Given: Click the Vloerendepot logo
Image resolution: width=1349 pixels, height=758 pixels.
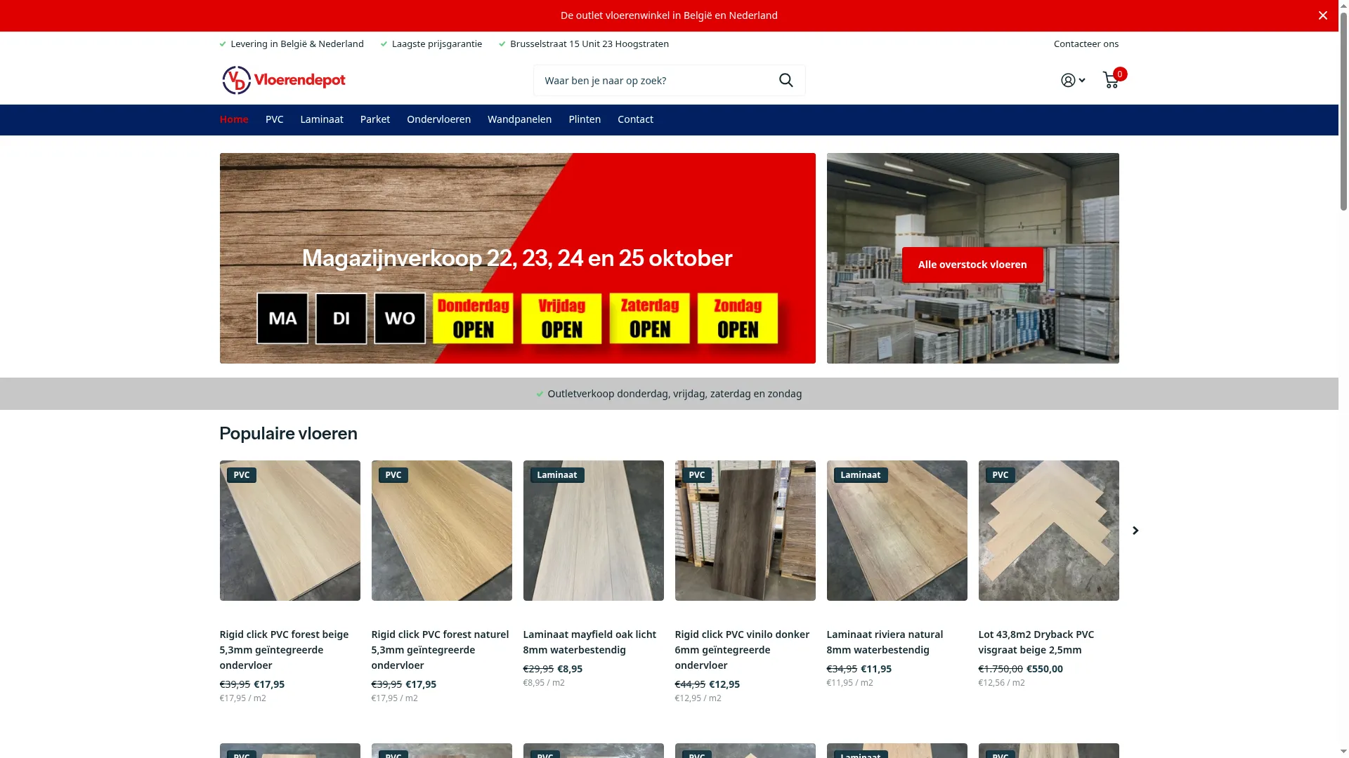Looking at the screenshot, I should coord(284,80).
